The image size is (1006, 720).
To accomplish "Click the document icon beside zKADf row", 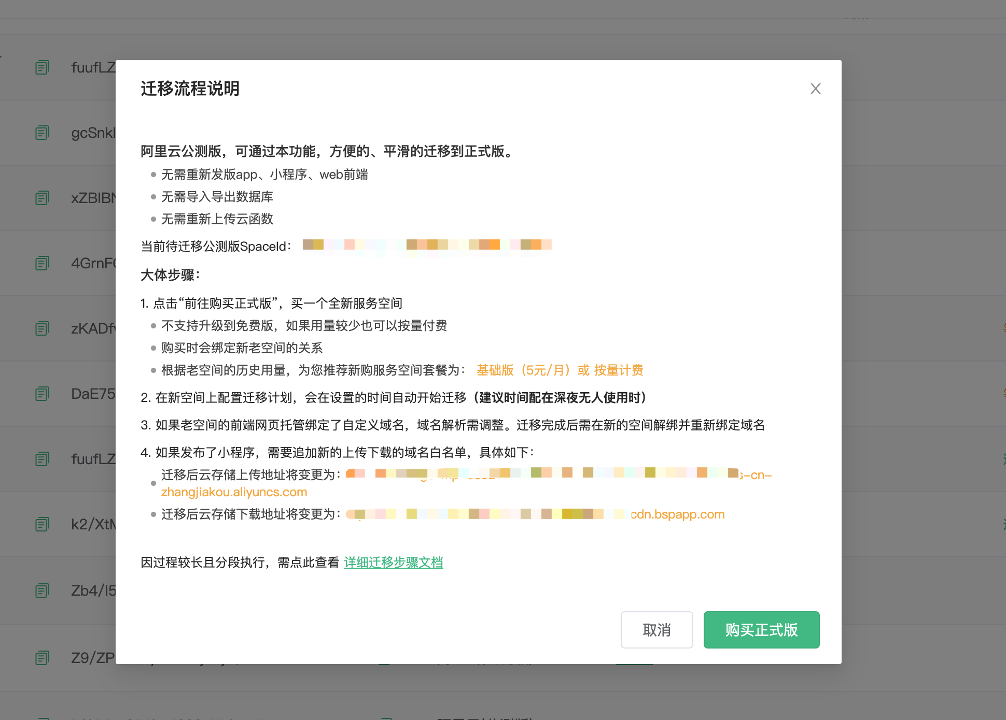I will (42, 328).
